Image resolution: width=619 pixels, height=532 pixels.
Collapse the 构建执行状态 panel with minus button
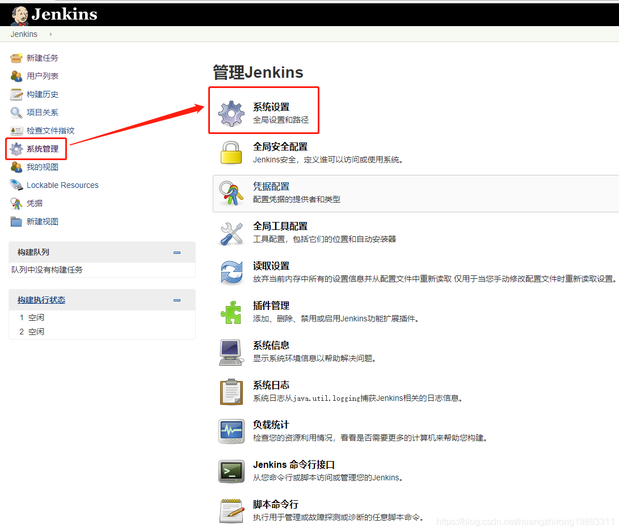177,300
